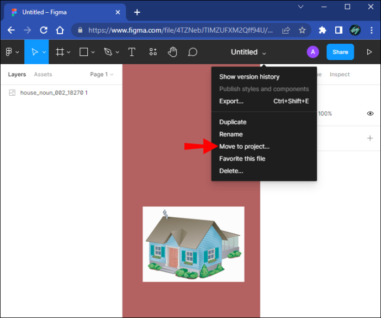The width and height of the screenshot is (381, 318).
Task: Click the blue Share button
Action: [340, 52]
